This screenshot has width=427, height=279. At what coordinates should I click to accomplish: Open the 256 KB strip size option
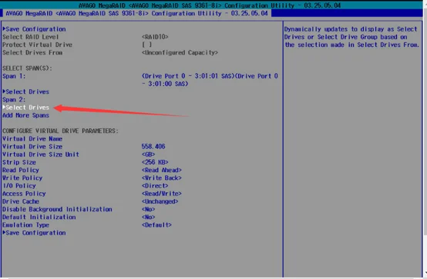pyautogui.click(x=155, y=162)
